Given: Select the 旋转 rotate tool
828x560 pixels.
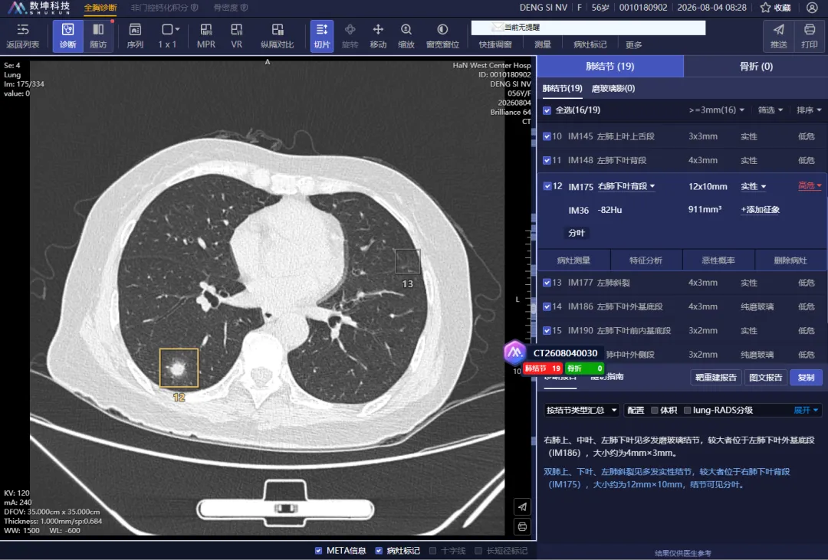Looking at the screenshot, I should pyautogui.click(x=350, y=36).
